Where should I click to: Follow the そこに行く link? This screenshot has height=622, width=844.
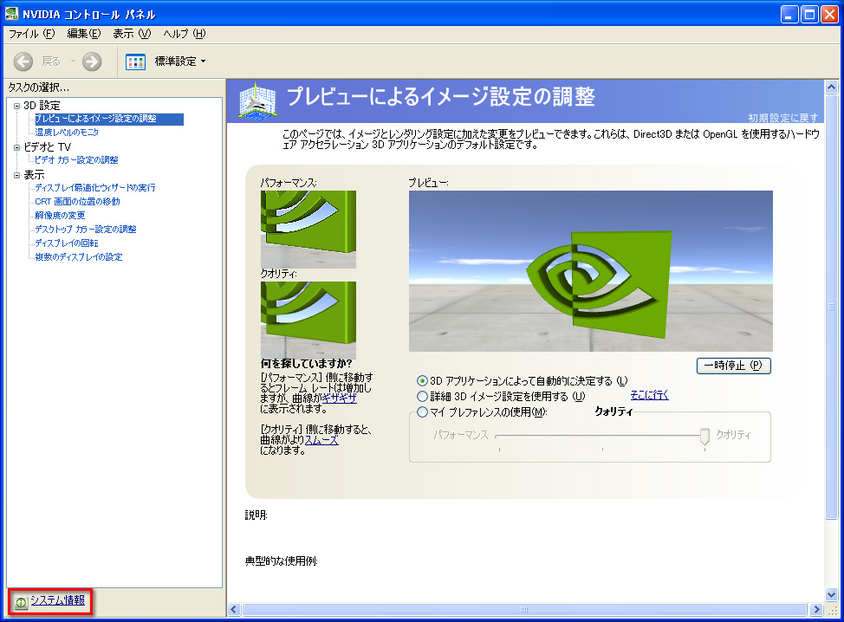[x=649, y=396]
